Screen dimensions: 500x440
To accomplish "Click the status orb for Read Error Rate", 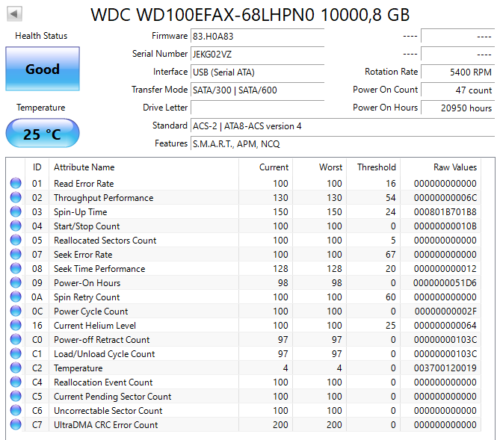I will coord(16,184).
